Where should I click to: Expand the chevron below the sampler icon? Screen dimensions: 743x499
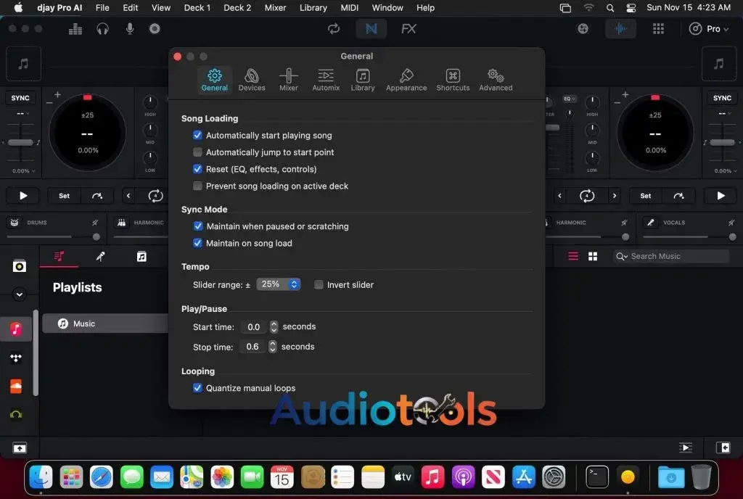click(20, 294)
